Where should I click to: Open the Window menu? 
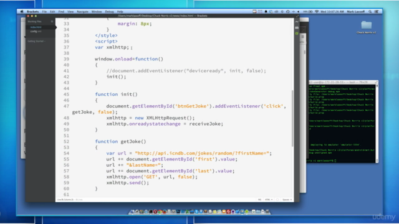point(97,12)
